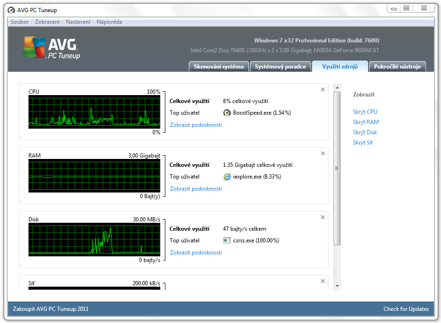
Task: Open the Soubor menu
Action: point(20,22)
